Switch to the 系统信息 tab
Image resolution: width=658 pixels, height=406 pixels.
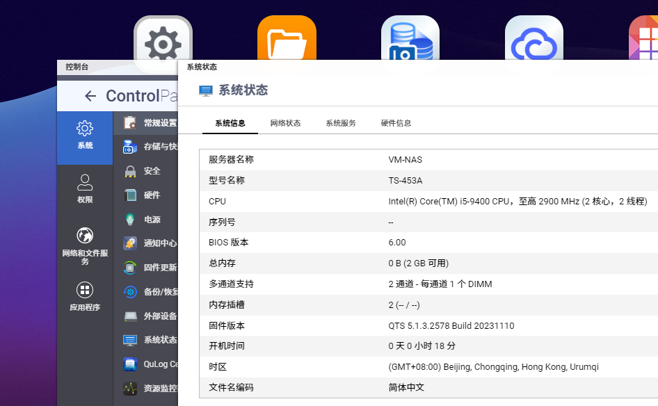coord(230,123)
